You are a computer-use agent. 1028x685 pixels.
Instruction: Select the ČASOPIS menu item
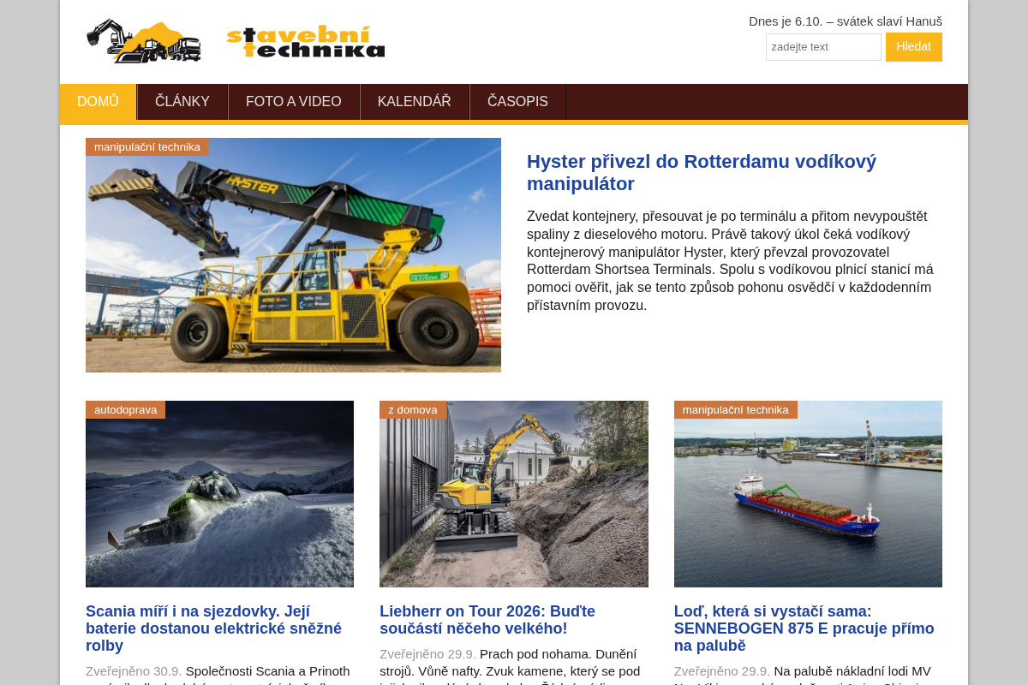click(x=517, y=102)
